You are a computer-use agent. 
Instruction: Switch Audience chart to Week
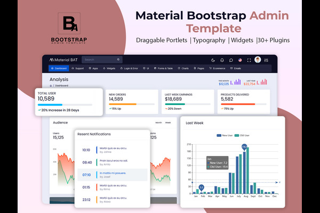(x=168, y=122)
